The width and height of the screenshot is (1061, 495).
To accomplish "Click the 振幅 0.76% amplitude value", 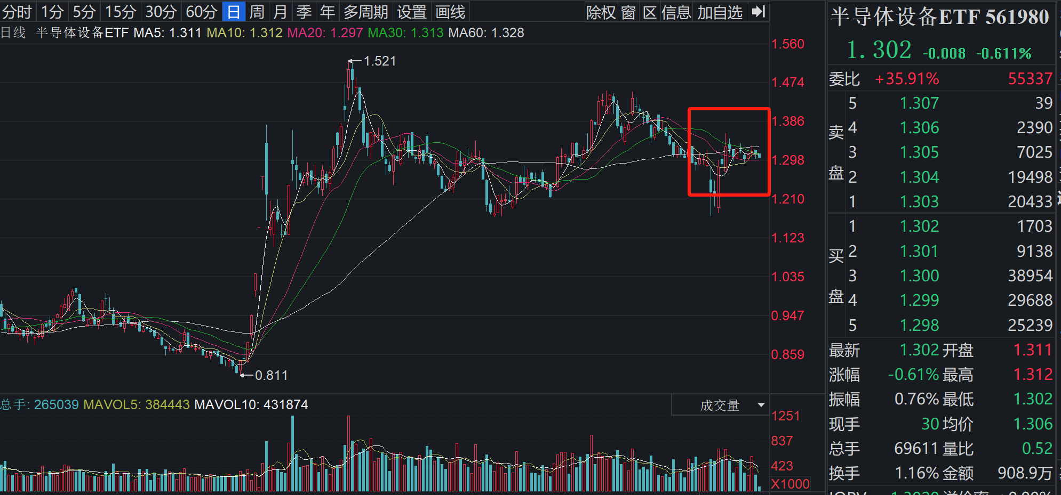I will pos(917,399).
